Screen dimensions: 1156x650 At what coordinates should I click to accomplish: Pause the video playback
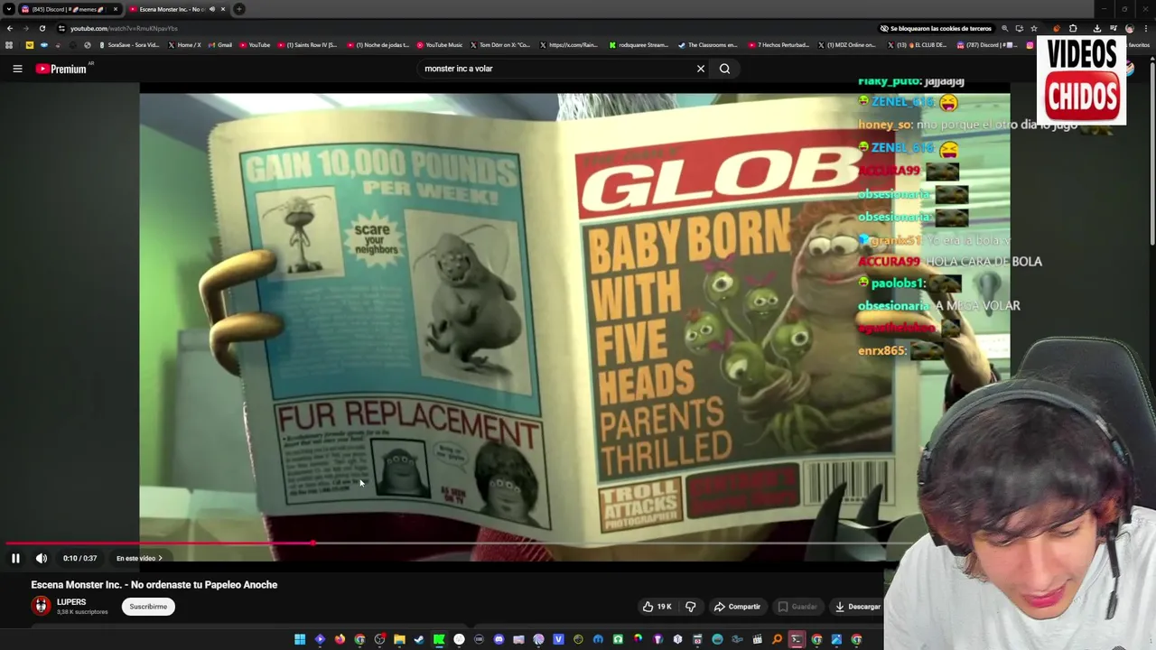pyautogui.click(x=15, y=558)
